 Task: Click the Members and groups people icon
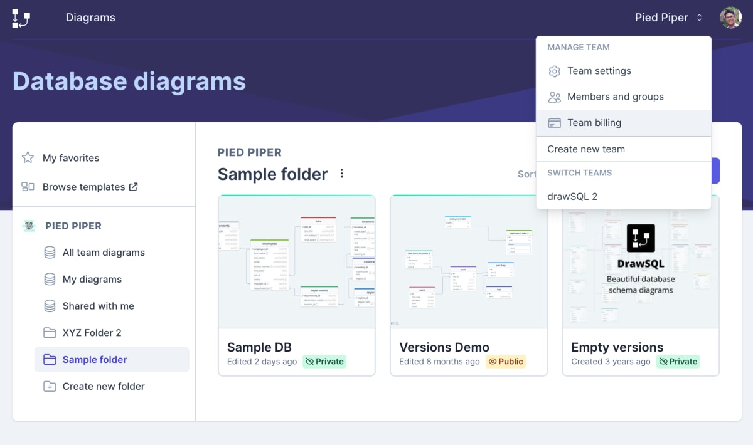pyautogui.click(x=554, y=97)
